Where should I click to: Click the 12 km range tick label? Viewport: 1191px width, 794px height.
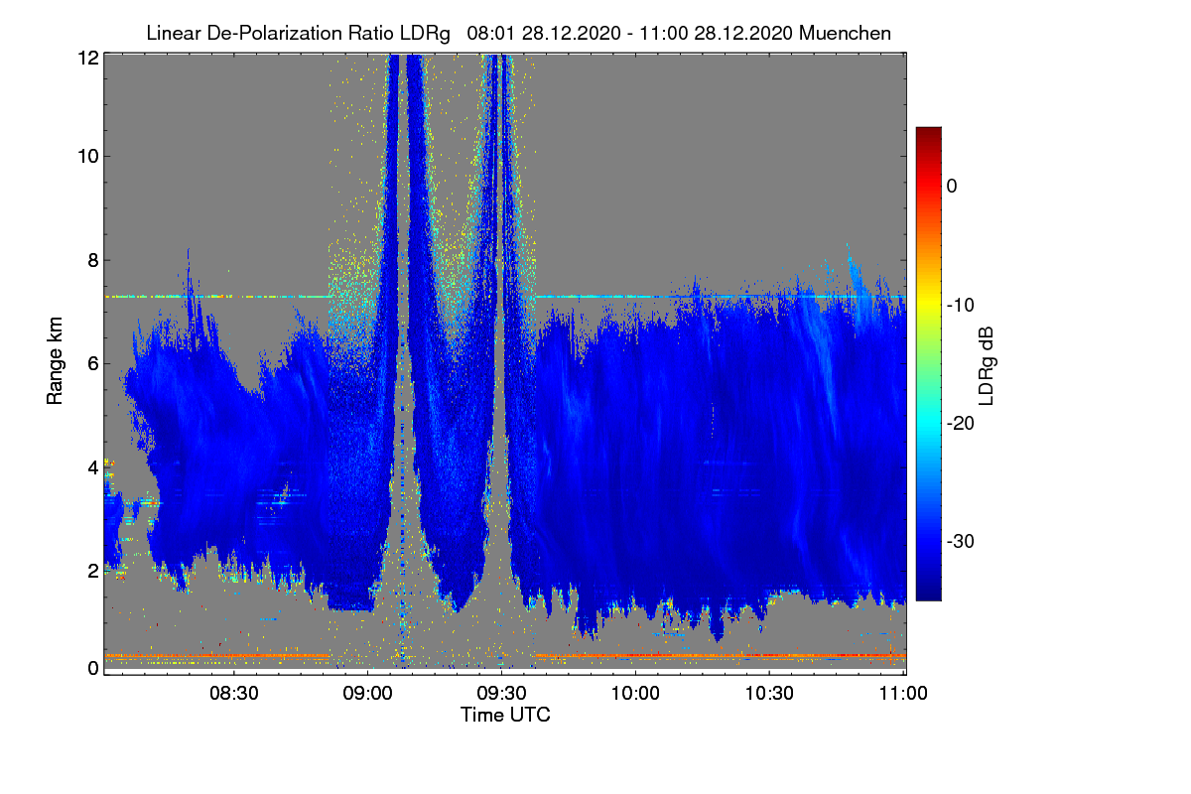coord(86,58)
